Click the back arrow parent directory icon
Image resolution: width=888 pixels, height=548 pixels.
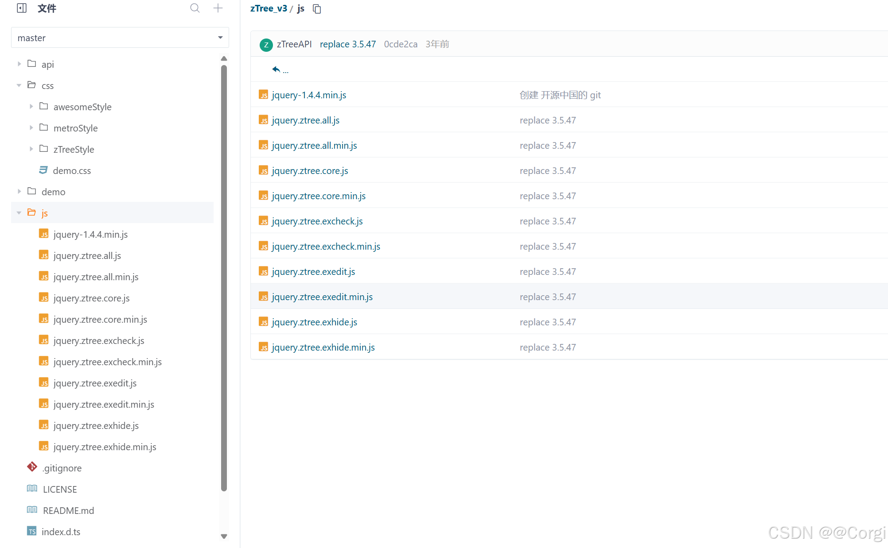pos(276,69)
